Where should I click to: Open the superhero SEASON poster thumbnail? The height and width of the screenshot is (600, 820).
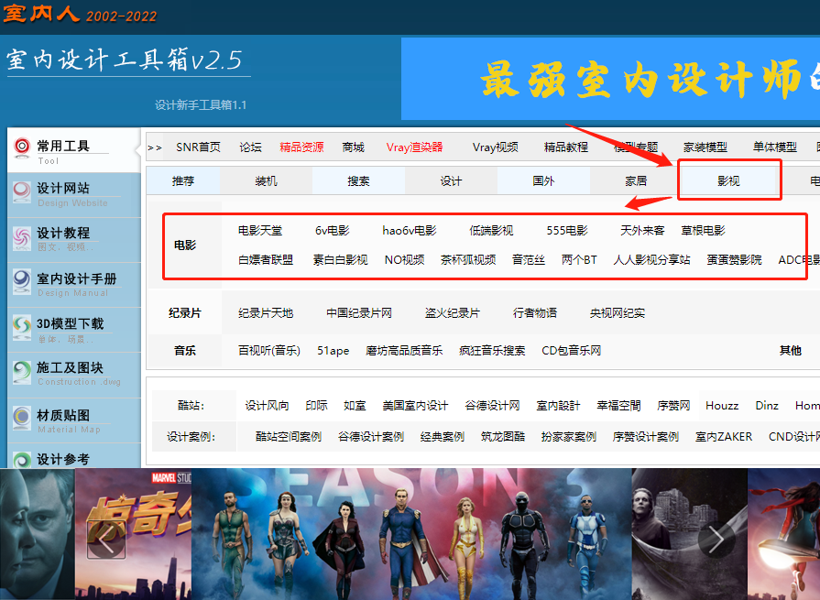411,534
